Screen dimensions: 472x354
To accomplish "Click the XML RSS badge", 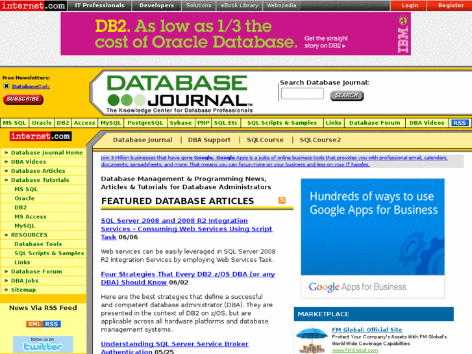I will tap(43, 324).
